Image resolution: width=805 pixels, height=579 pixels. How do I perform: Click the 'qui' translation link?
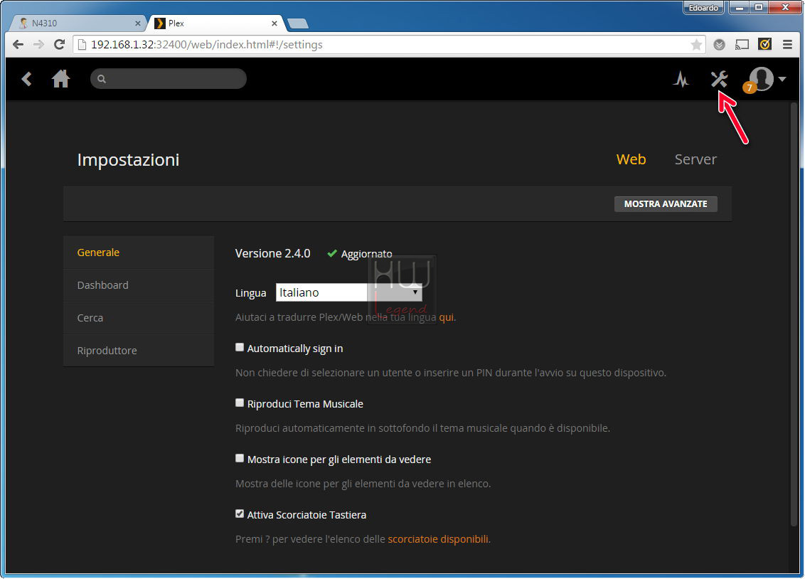tap(446, 317)
